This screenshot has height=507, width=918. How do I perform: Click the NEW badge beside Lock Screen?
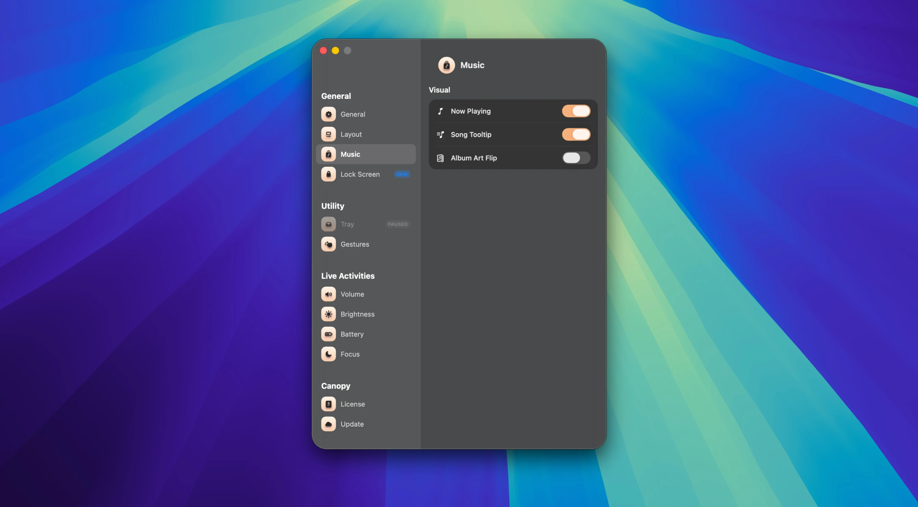[x=401, y=174]
